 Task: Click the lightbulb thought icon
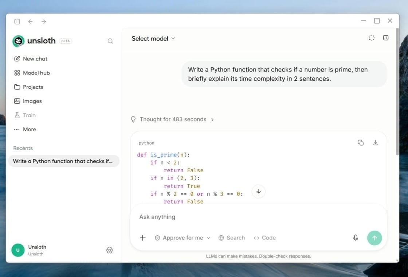pos(133,119)
